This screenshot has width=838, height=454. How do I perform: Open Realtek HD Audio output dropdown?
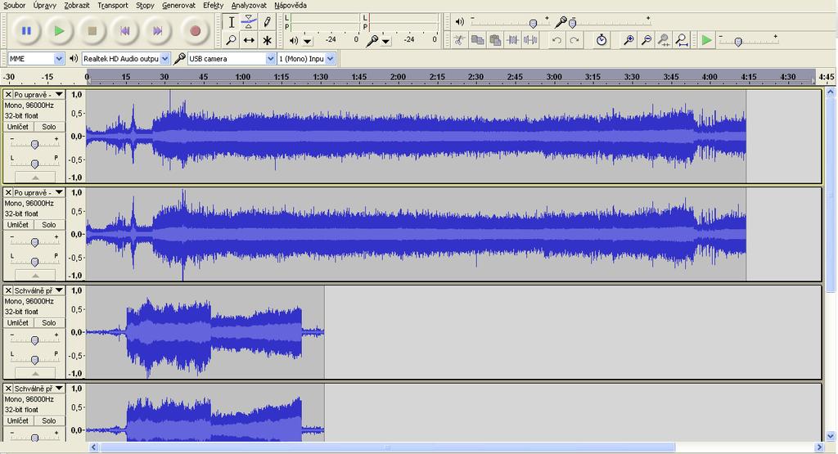click(165, 59)
